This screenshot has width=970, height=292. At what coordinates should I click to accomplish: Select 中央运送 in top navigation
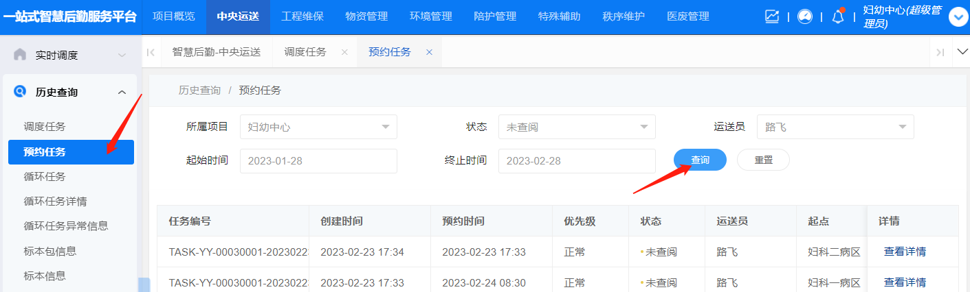[238, 16]
